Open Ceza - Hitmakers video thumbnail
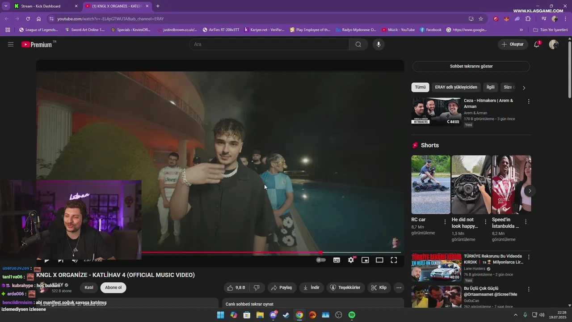This screenshot has height=322, width=572. point(436,111)
